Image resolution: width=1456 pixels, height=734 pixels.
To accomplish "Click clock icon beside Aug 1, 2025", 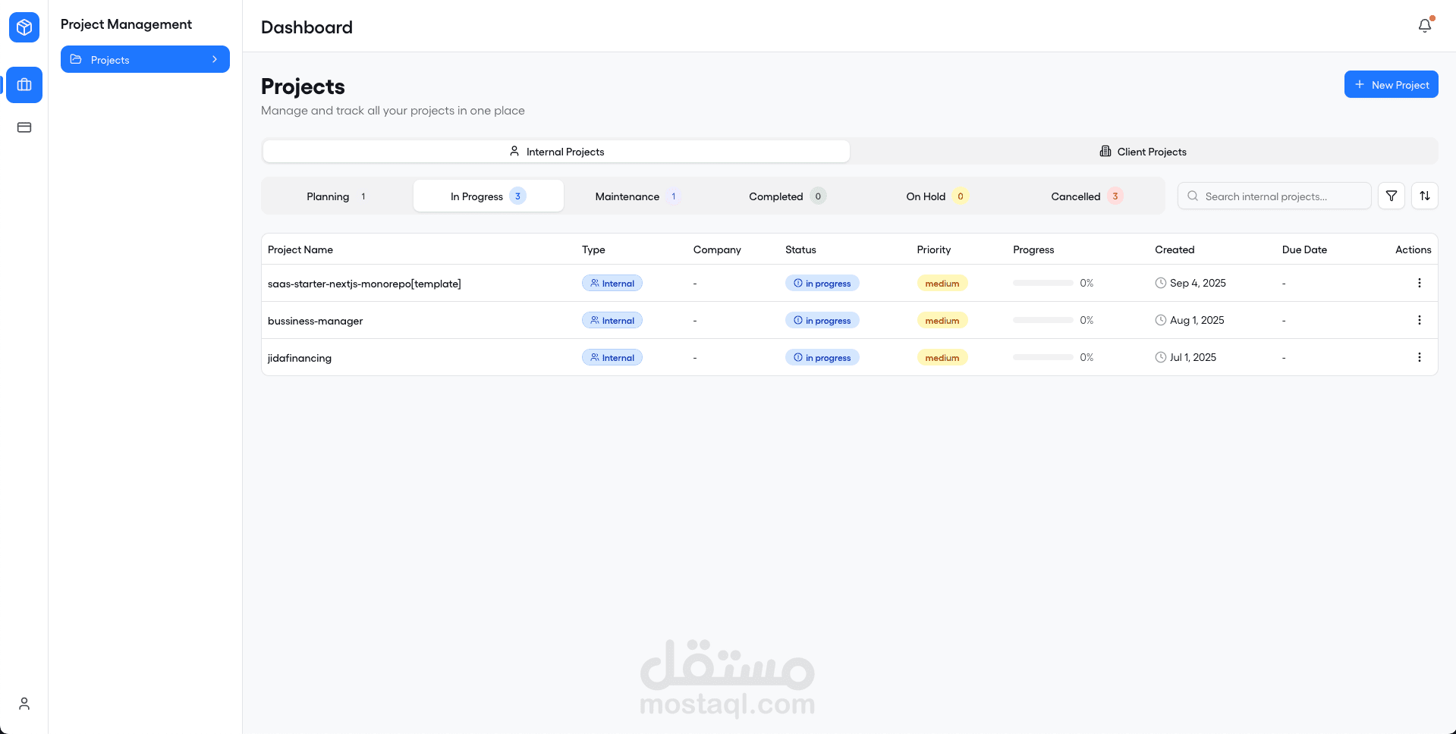I will click(x=1161, y=320).
